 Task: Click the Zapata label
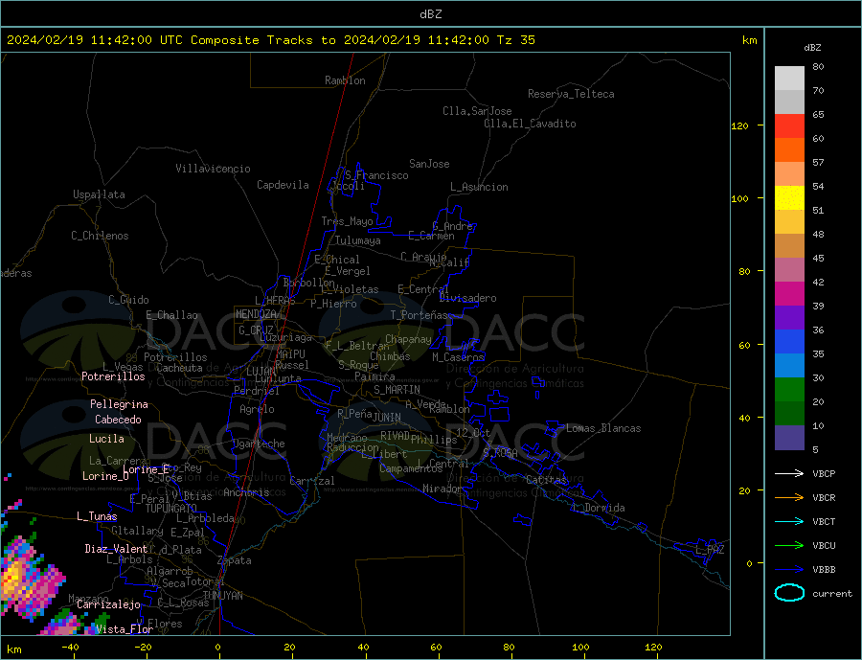[235, 560]
